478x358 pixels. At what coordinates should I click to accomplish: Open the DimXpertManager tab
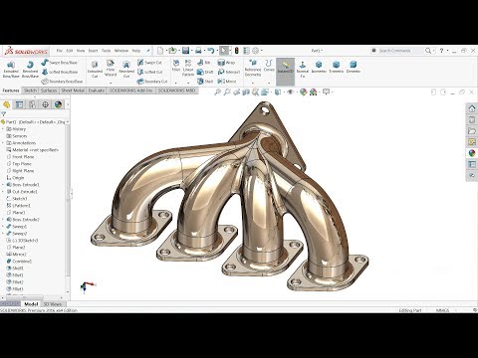[45, 104]
